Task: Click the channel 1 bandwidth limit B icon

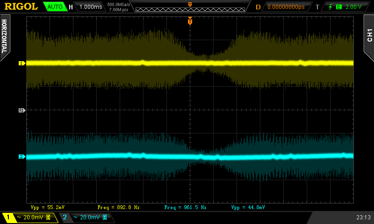Action: (48, 217)
